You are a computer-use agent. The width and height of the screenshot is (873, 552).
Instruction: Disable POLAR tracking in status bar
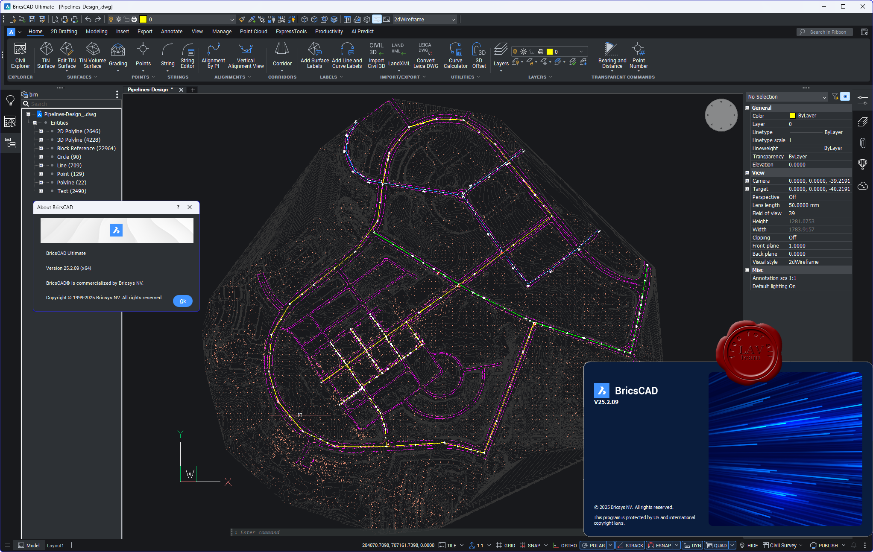click(597, 545)
